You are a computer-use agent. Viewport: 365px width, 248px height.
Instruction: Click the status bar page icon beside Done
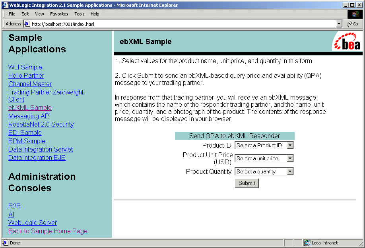(5, 243)
